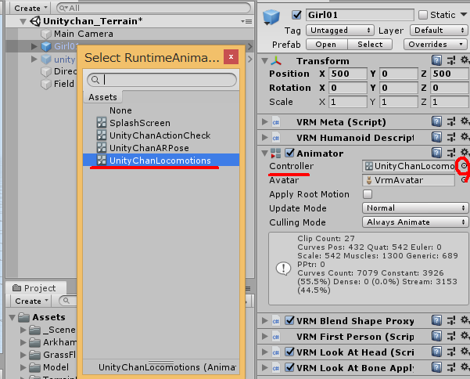Screen dimensions: 470x379
Task: Disable the VRM Blend Shape Proxy checkbox
Action: 289,320
